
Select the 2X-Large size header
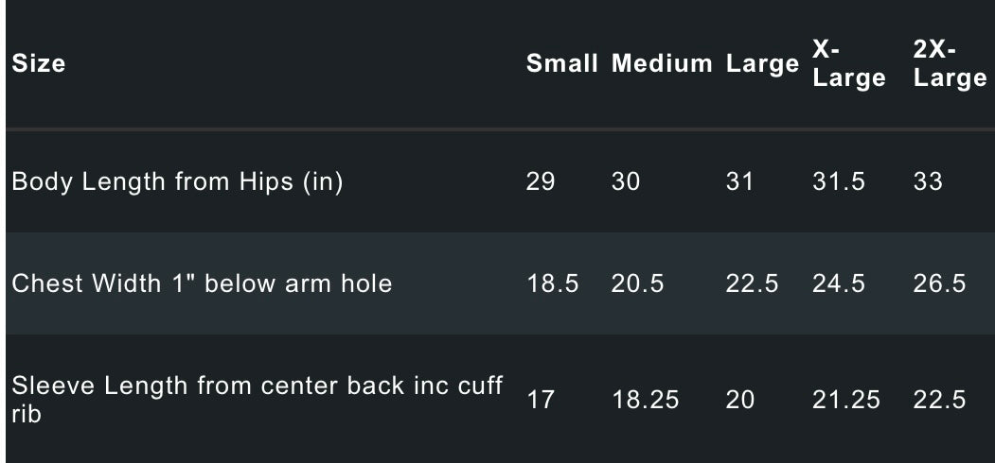tap(950, 64)
